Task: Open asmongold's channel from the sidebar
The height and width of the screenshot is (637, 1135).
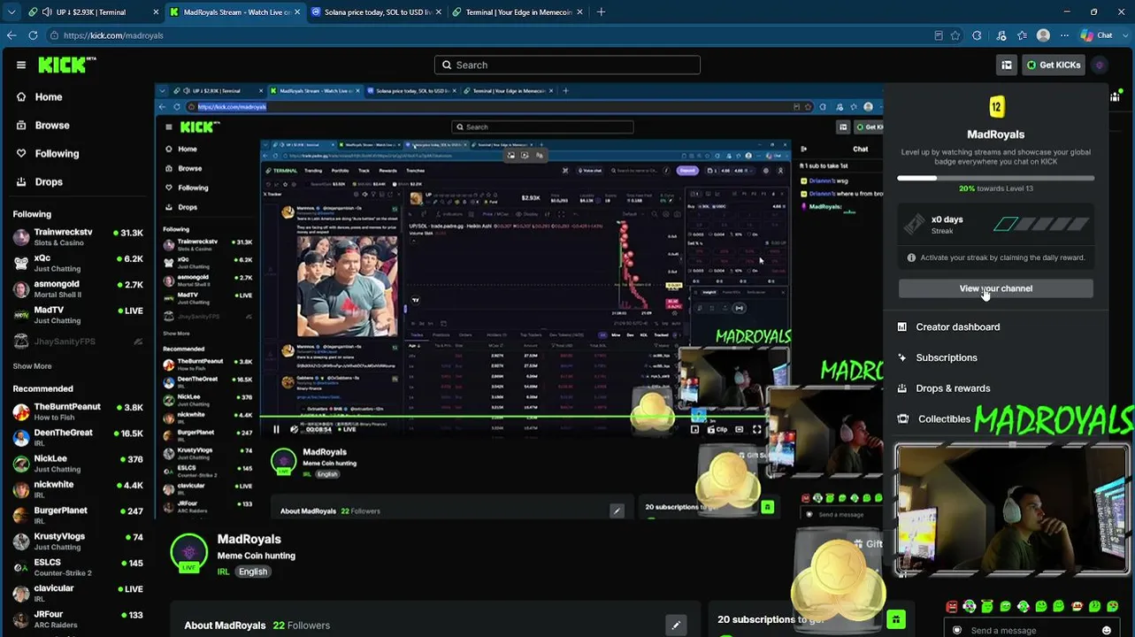Action: pos(78,289)
